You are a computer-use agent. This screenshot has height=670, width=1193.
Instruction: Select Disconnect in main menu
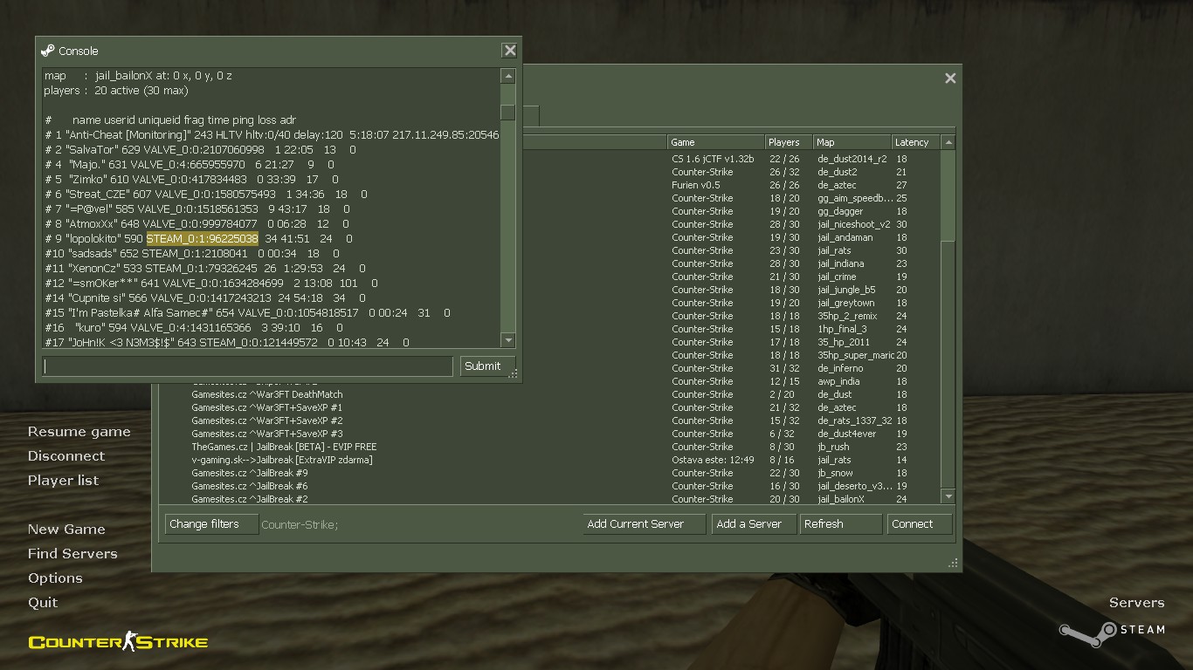pyautogui.click(x=66, y=456)
